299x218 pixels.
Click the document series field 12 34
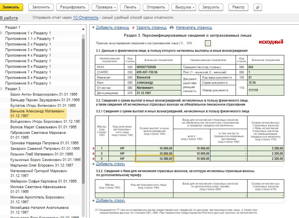pos(266,82)
